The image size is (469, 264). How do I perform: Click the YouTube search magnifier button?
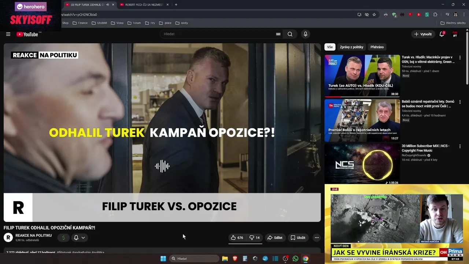290,34
